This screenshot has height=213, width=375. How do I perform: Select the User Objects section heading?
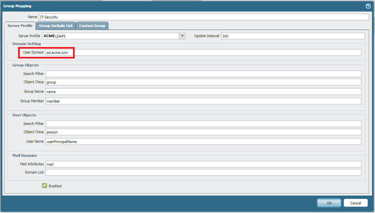pos(24,115)
